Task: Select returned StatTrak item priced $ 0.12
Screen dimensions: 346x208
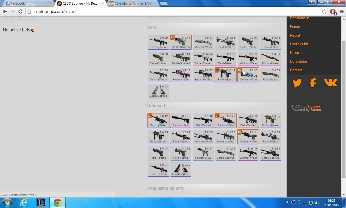Action: point(158,121)
